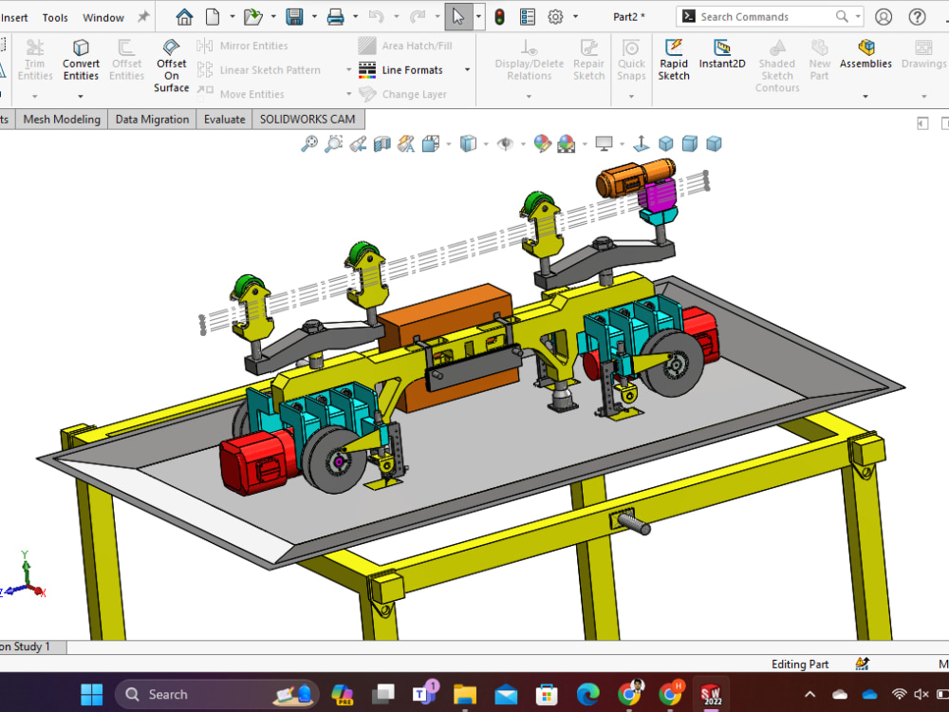Open the Insert menu
949x712 pixels.
(x=14, y=17)
